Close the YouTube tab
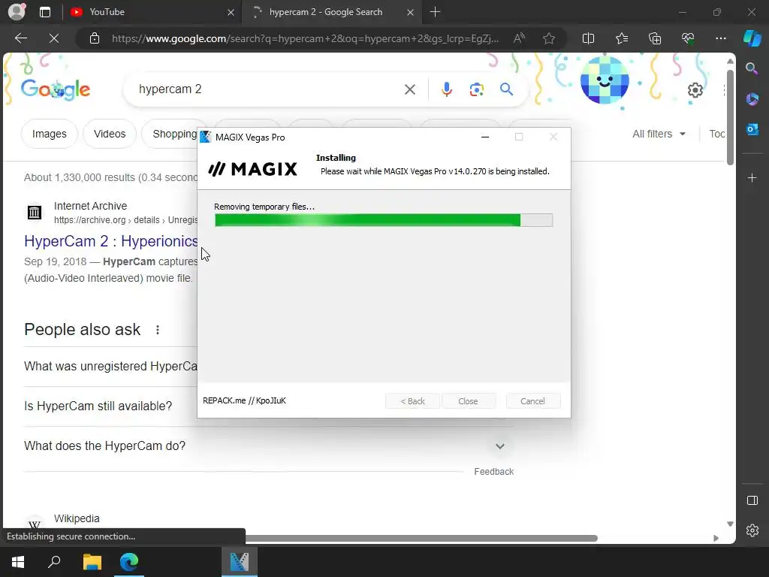 [x=231, y=12]
